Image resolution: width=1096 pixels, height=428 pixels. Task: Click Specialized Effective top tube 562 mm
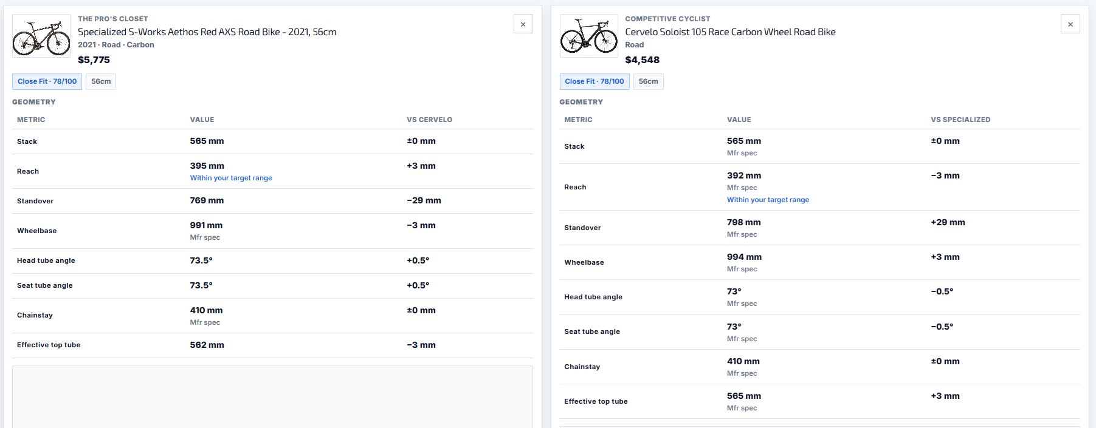point(207,345)
